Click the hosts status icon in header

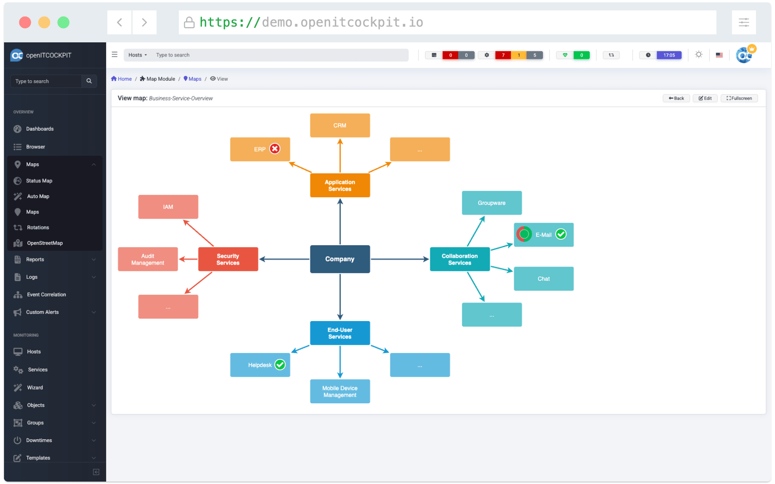434,55
